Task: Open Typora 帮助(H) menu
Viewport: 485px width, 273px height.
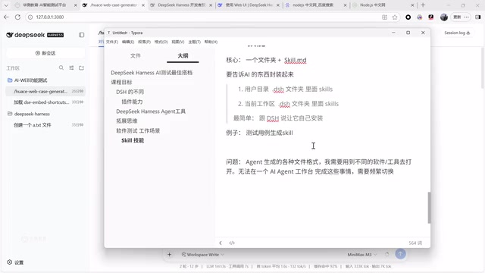Action: coord(211,42)
